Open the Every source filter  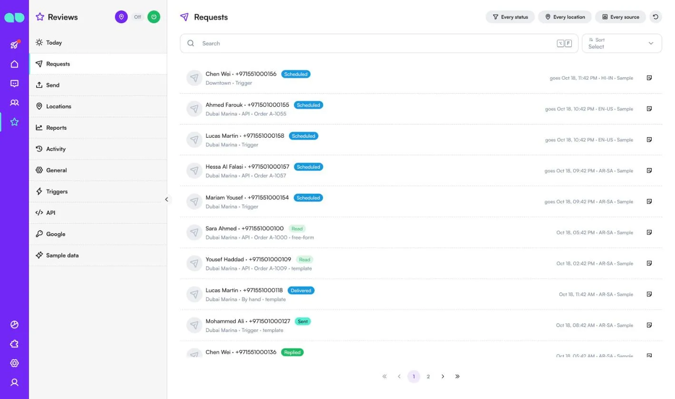620,17
